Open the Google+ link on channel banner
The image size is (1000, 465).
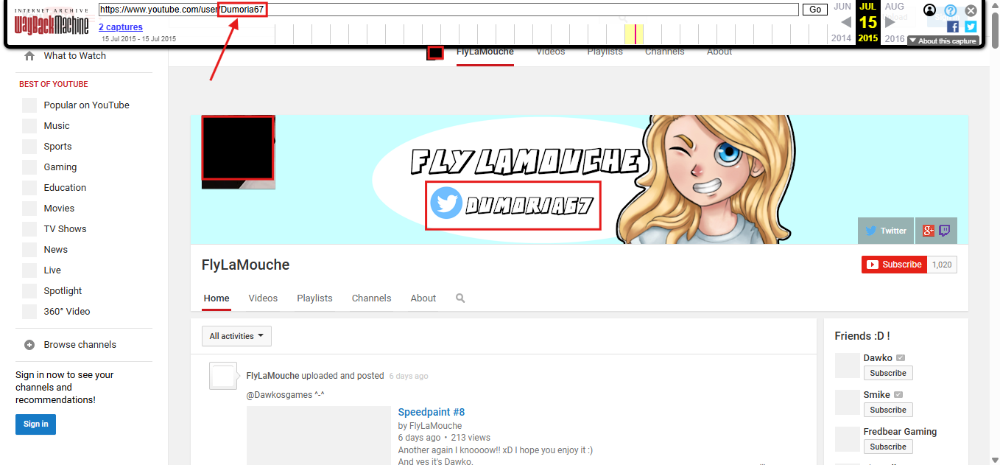[x=927, y=231]
